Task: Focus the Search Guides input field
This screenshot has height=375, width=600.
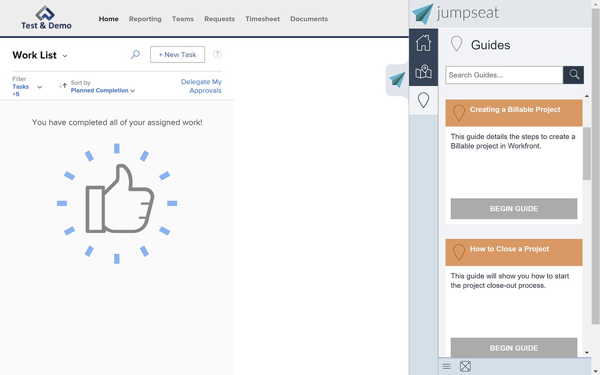Action: pos(504,75)
